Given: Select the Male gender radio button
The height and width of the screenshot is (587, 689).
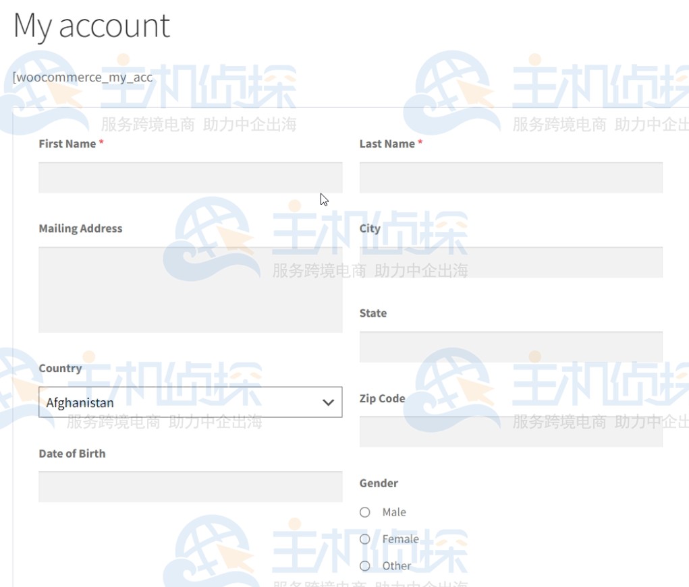Looking at the screenshot, I should click(x=365, y=512).
